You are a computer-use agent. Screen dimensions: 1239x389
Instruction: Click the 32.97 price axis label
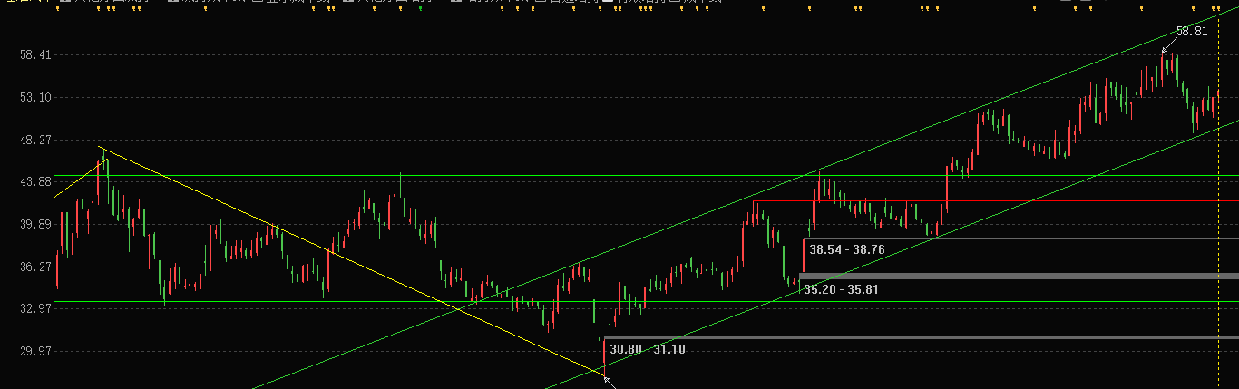point(34,309)
